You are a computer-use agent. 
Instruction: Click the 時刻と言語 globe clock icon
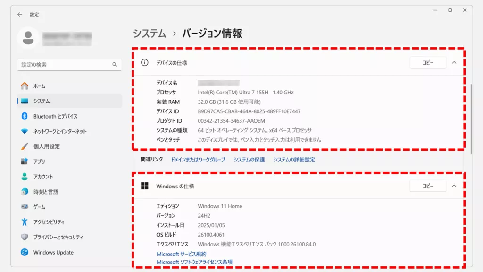tap(25, 192)
